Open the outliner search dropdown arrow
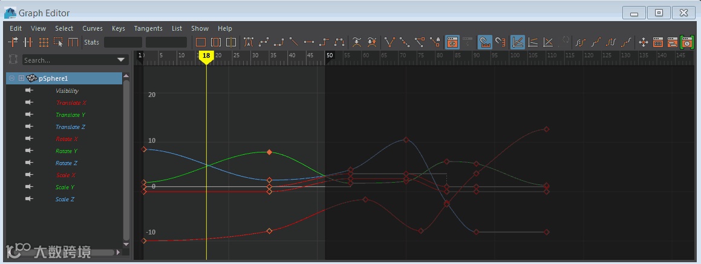Image resolution: width=701 pixels, height=264 pixels. click(121, 60)
